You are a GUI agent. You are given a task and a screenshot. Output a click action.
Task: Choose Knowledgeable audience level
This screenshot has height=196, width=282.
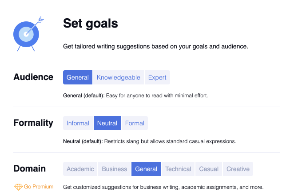(x=118, y=77)
